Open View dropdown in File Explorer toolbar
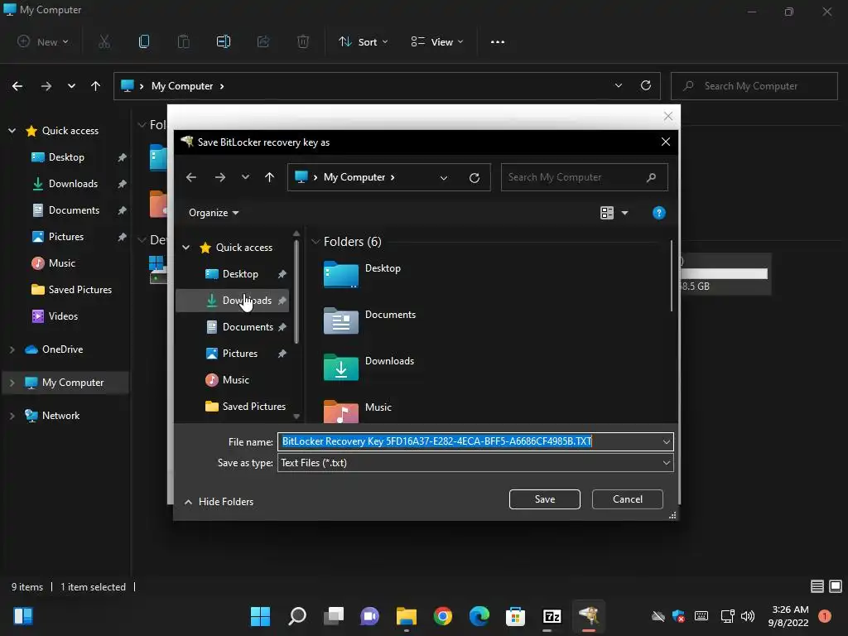The width and height of the screenshot is (848, 636). (x=437, y=41)
